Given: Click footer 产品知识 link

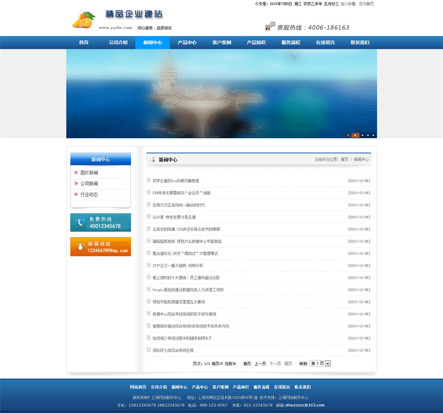Looking at the screenshot, I should tap(241, 387).
